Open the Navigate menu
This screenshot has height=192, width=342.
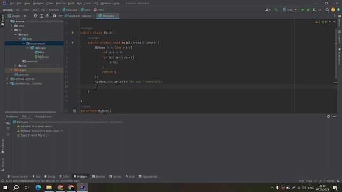[x=38, y=3]
